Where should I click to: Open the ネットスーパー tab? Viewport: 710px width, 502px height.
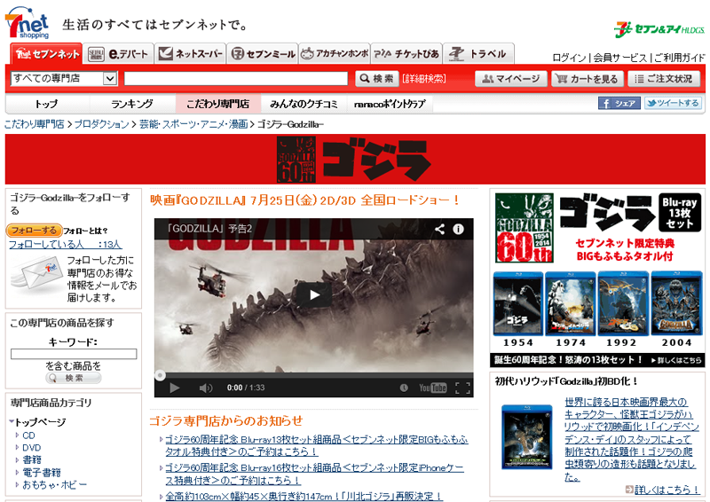tap(191, 54)
